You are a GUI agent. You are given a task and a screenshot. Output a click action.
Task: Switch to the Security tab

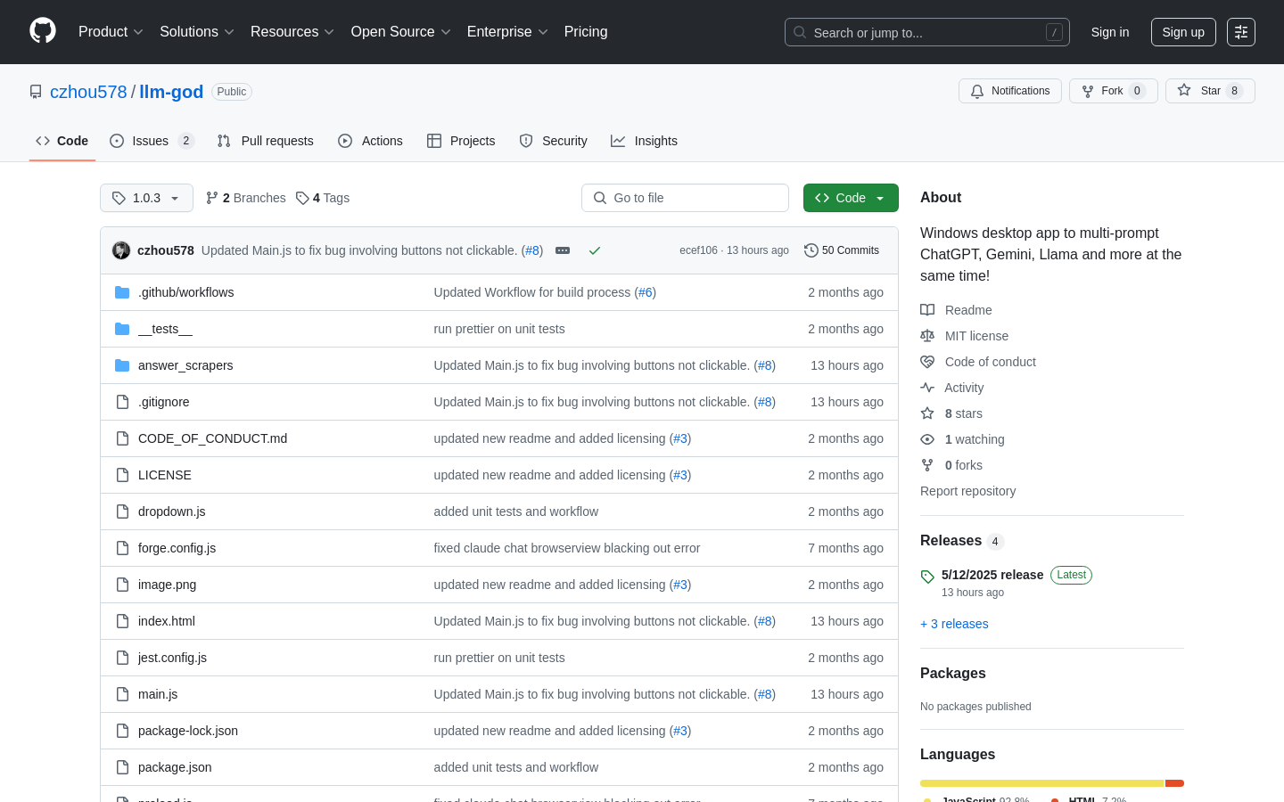pyautogui.click(x=553, y=141)
